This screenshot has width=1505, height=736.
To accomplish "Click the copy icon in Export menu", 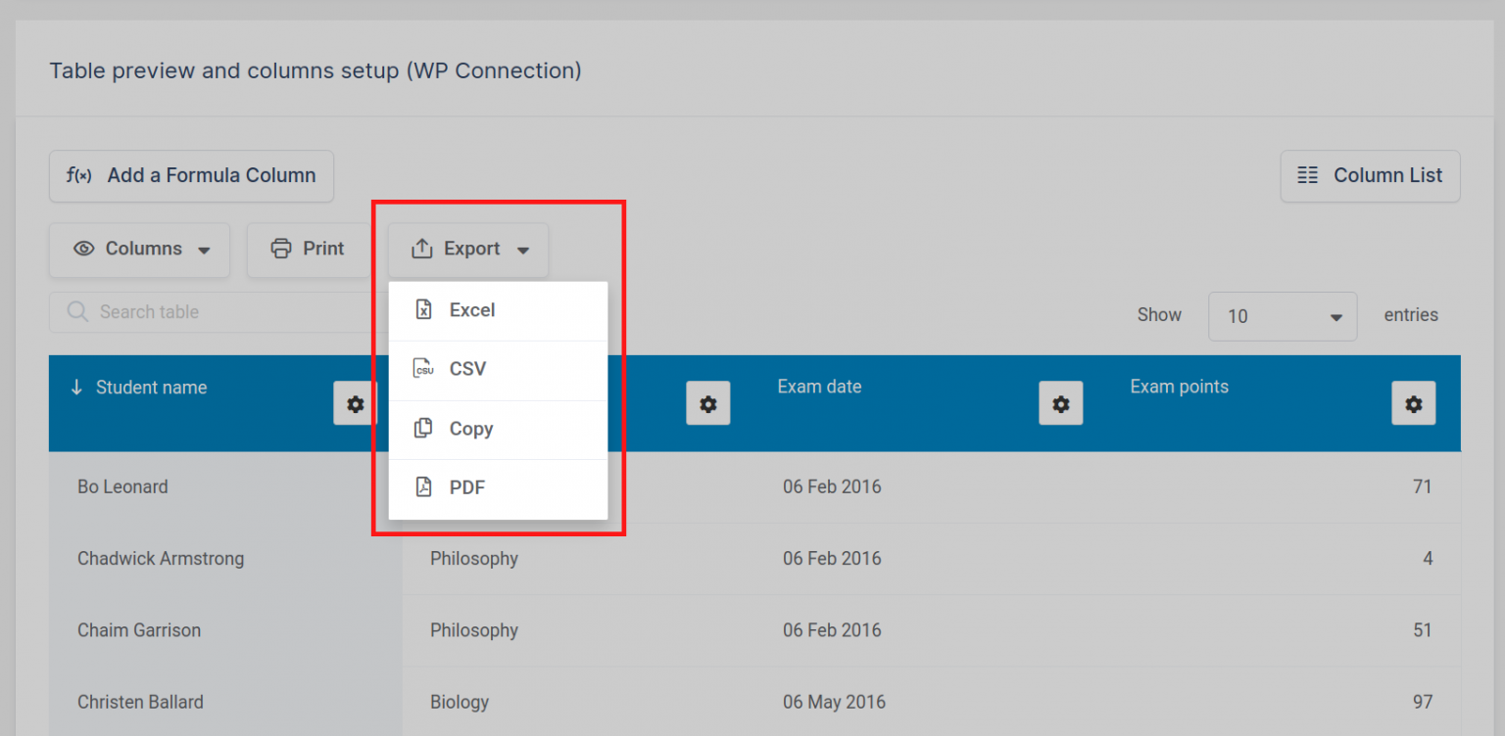I will click(423, 429).
